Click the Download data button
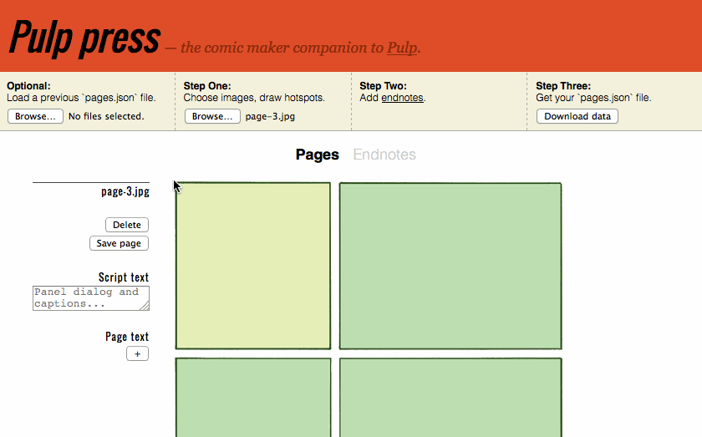Image resolution: width=702 pixels, height=437 pixels. (577, 116)
